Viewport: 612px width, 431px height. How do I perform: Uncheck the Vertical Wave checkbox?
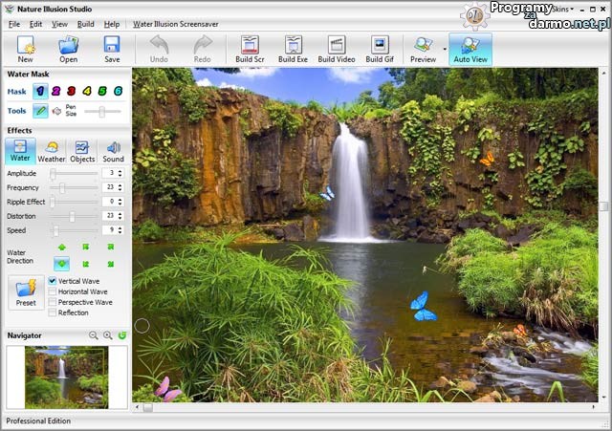click(x=53, y=281)
